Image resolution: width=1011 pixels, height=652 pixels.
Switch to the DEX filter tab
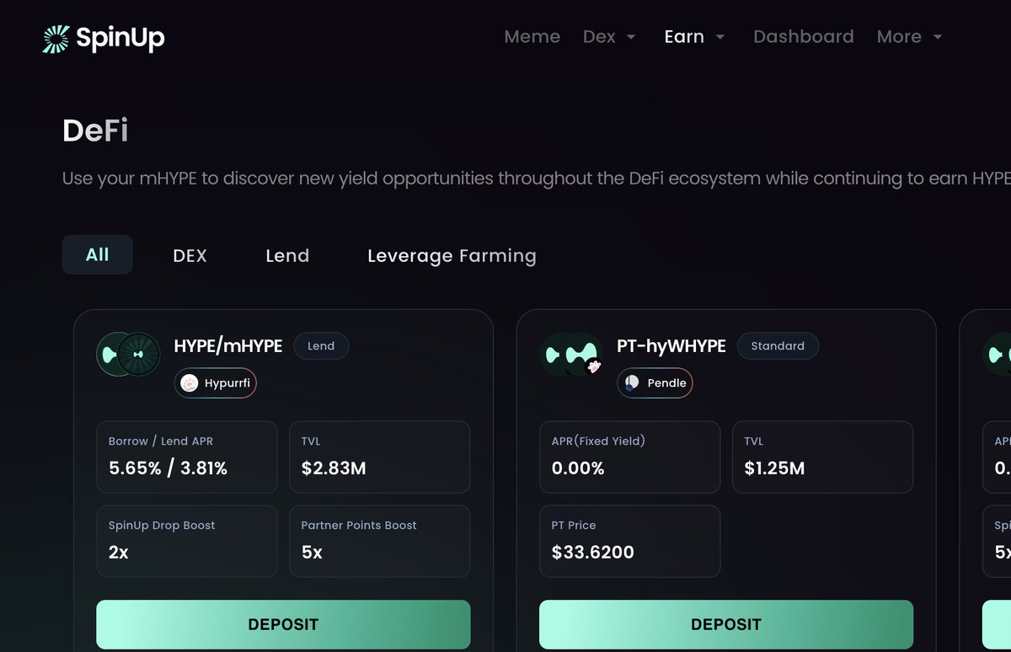click(190, 256)
